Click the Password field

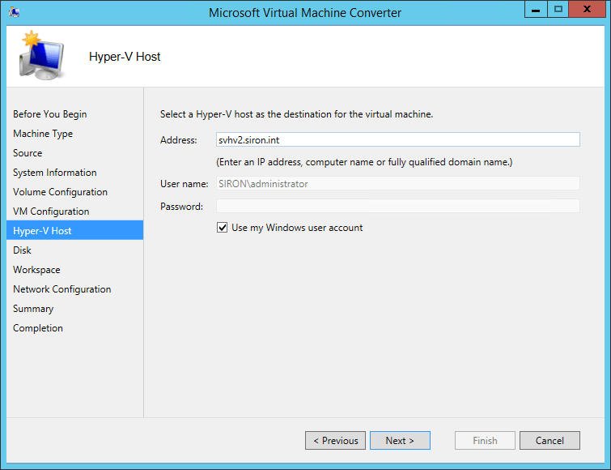point(398,206)
